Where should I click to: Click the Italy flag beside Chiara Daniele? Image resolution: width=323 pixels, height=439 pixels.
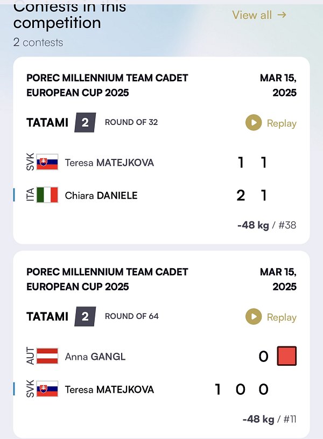coord(47,195)
